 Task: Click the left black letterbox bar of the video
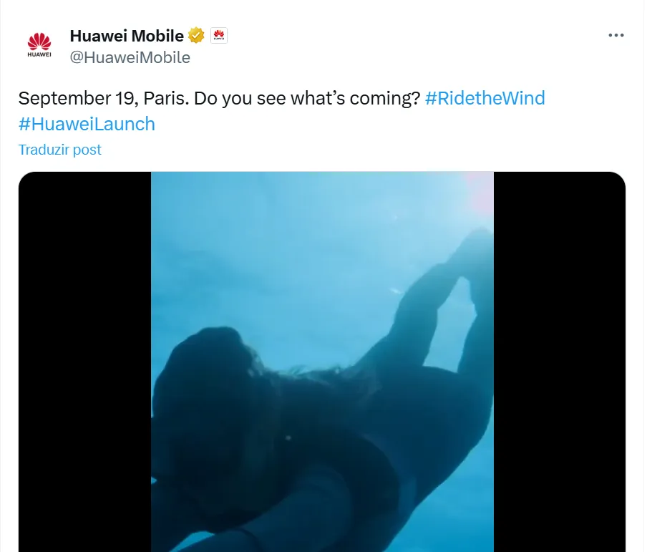pyautogui.click(x=85, y=362)
